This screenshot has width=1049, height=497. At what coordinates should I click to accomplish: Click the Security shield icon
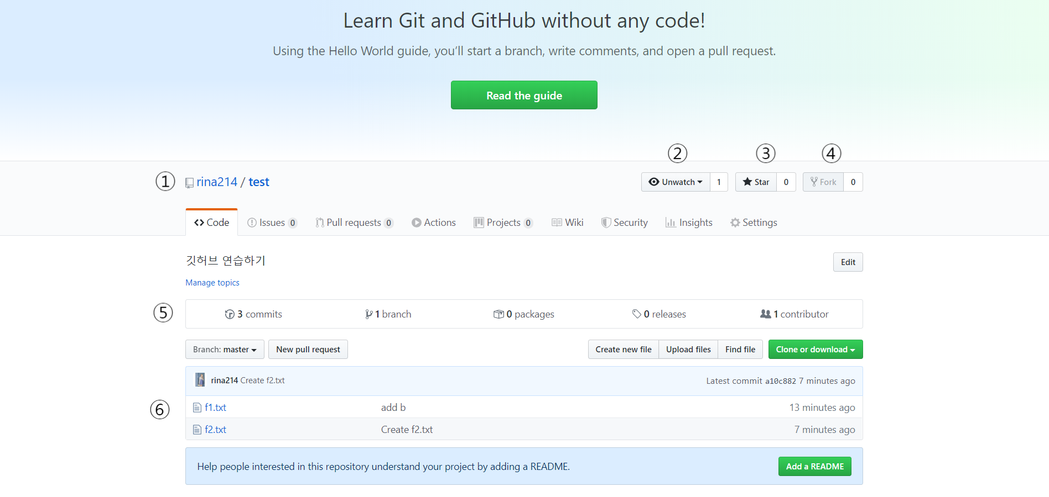pos(606,223)
